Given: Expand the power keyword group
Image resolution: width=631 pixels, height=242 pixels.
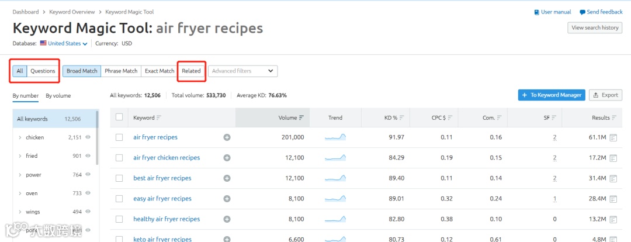Looking at the screenshot, I should tap(20, 175).
